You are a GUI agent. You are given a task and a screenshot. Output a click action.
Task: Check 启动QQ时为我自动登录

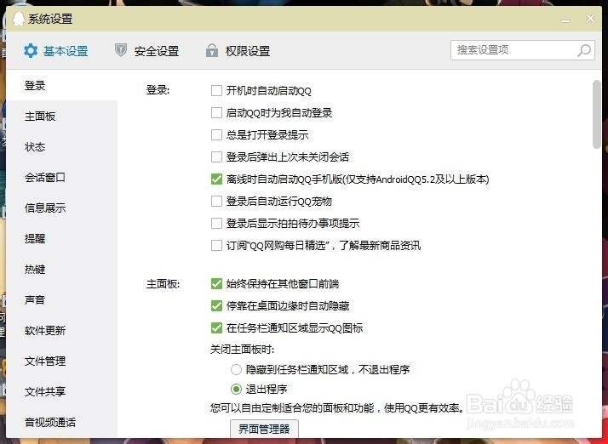point(216,113)
